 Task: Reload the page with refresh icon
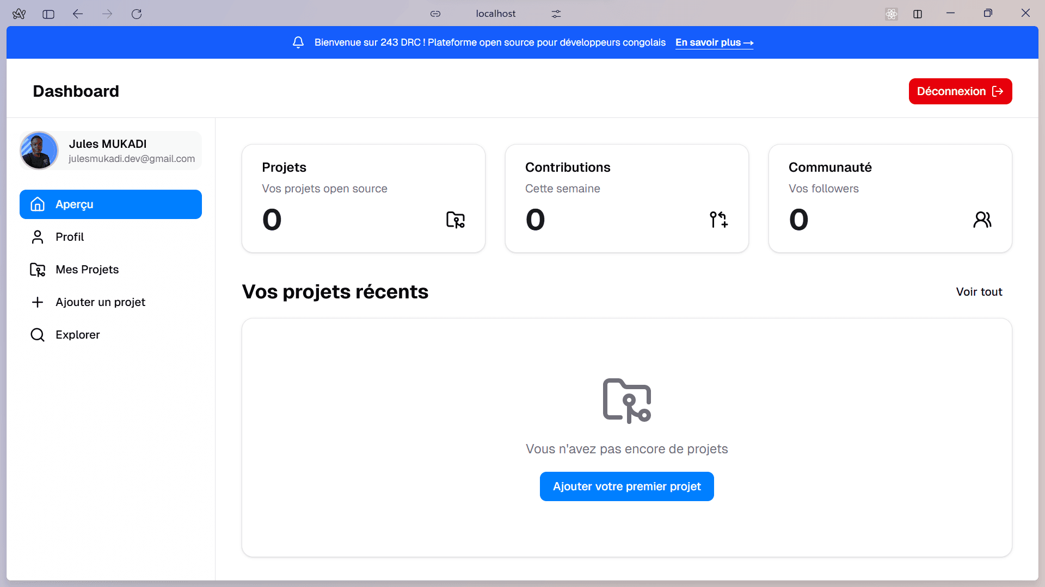137,14
